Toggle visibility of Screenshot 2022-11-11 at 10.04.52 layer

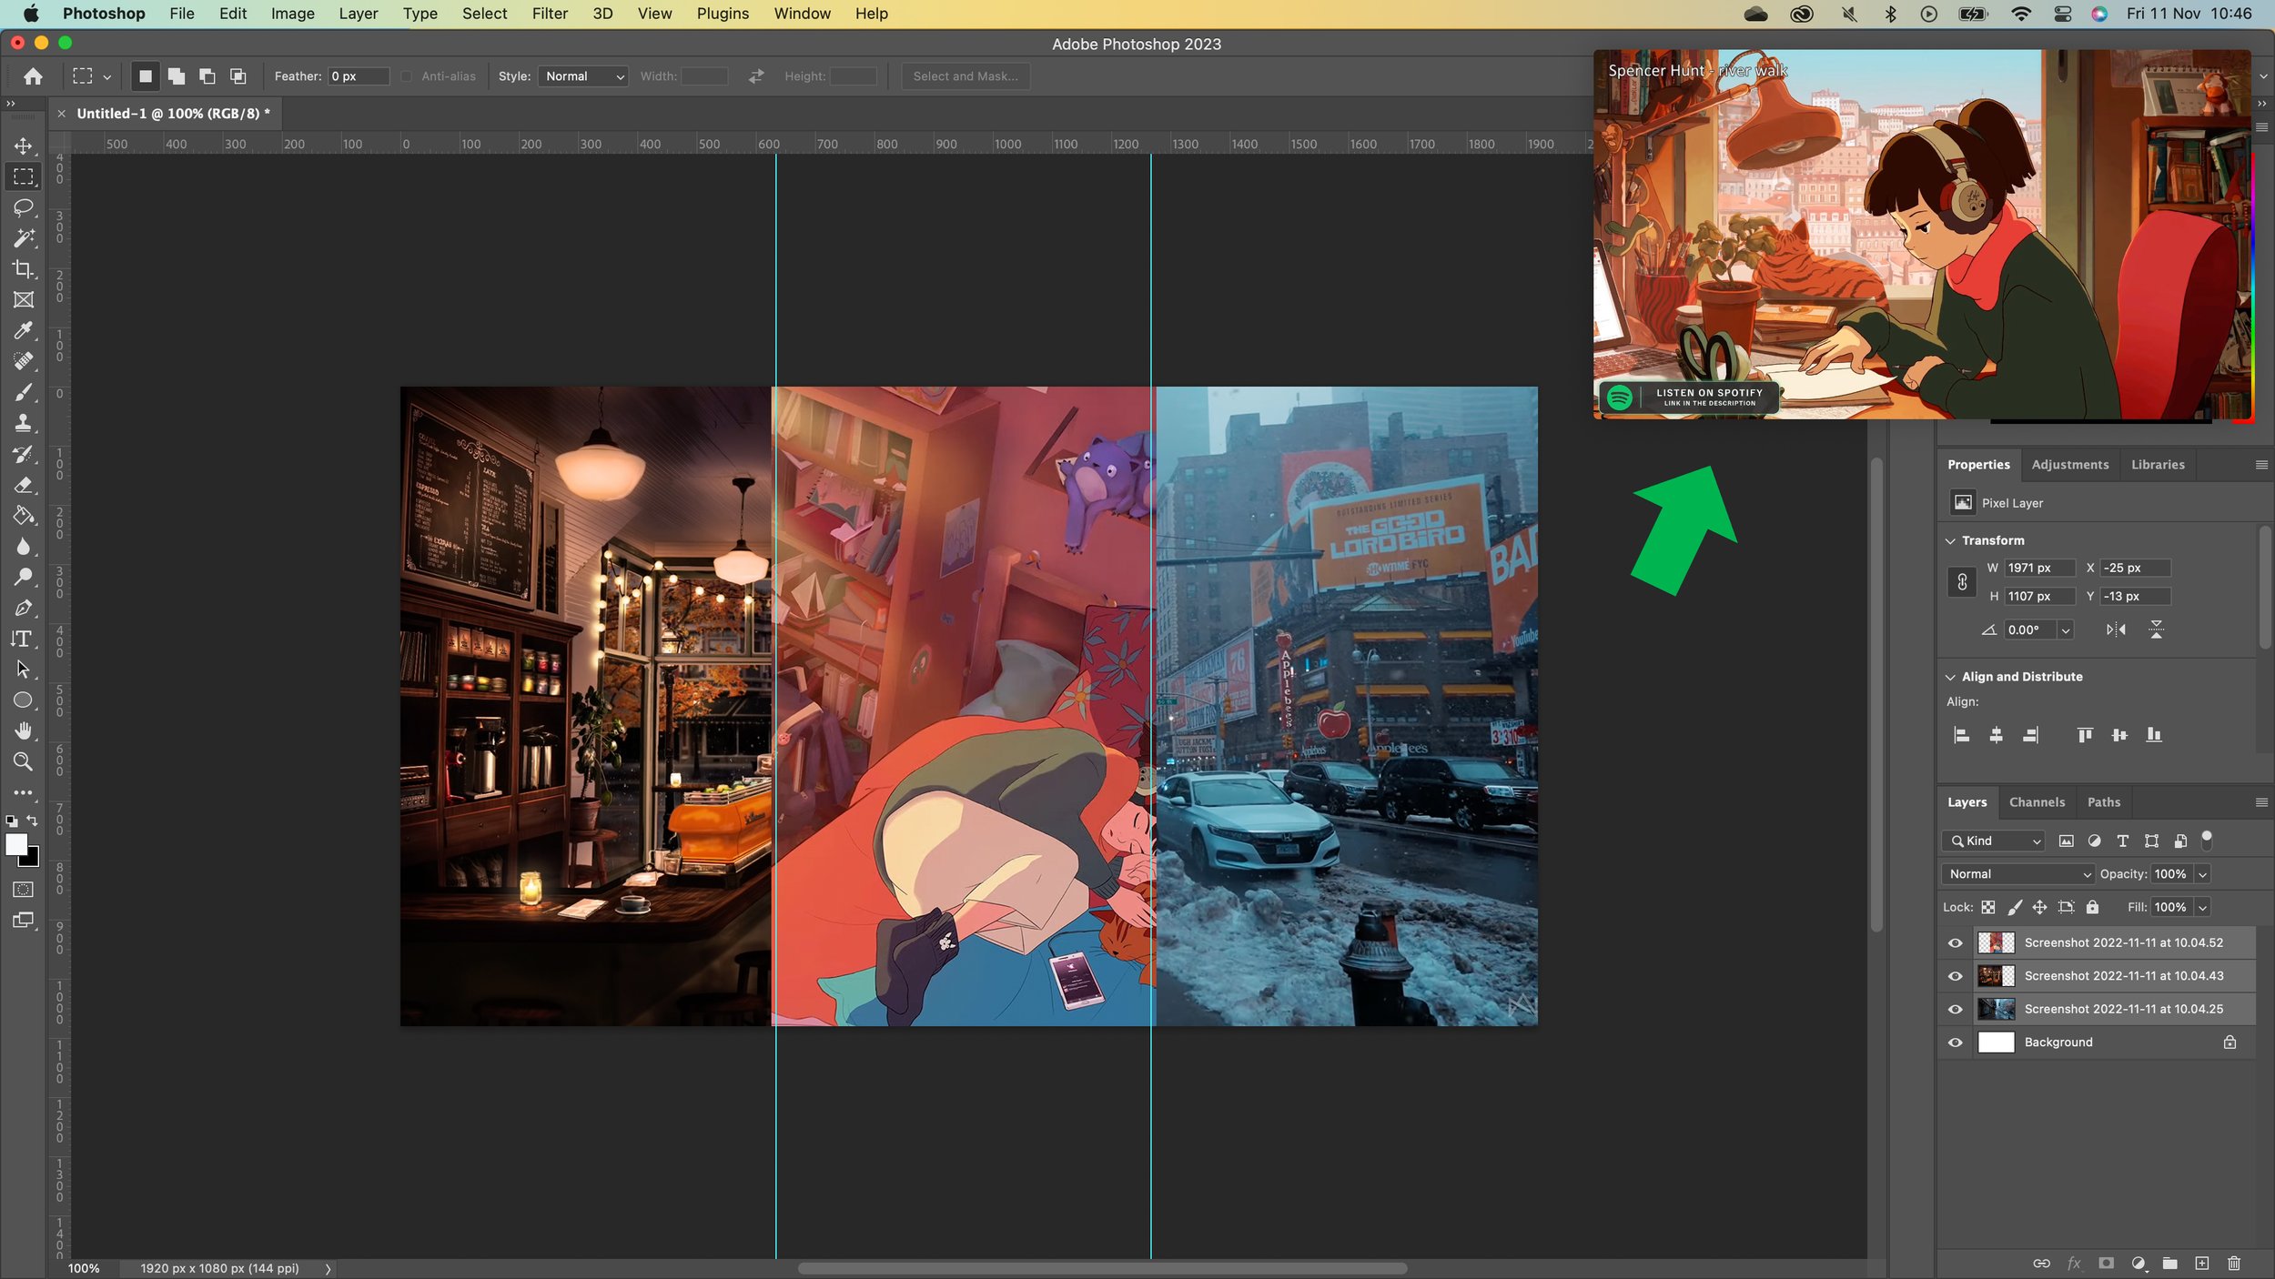(1956, 942)
